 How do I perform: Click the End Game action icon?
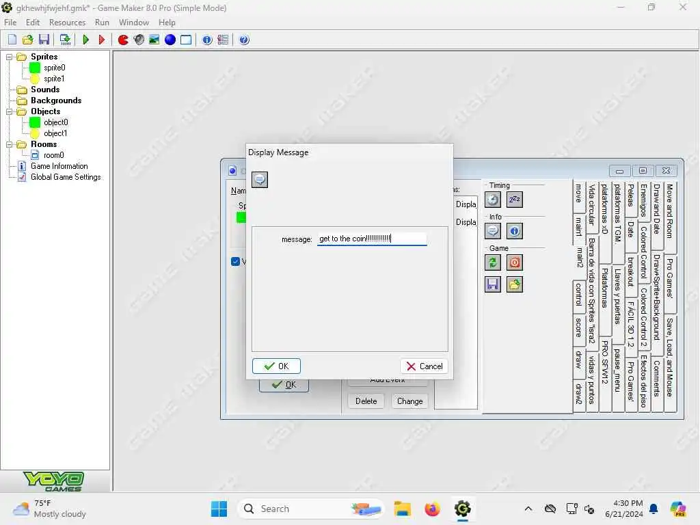(515, 262)
